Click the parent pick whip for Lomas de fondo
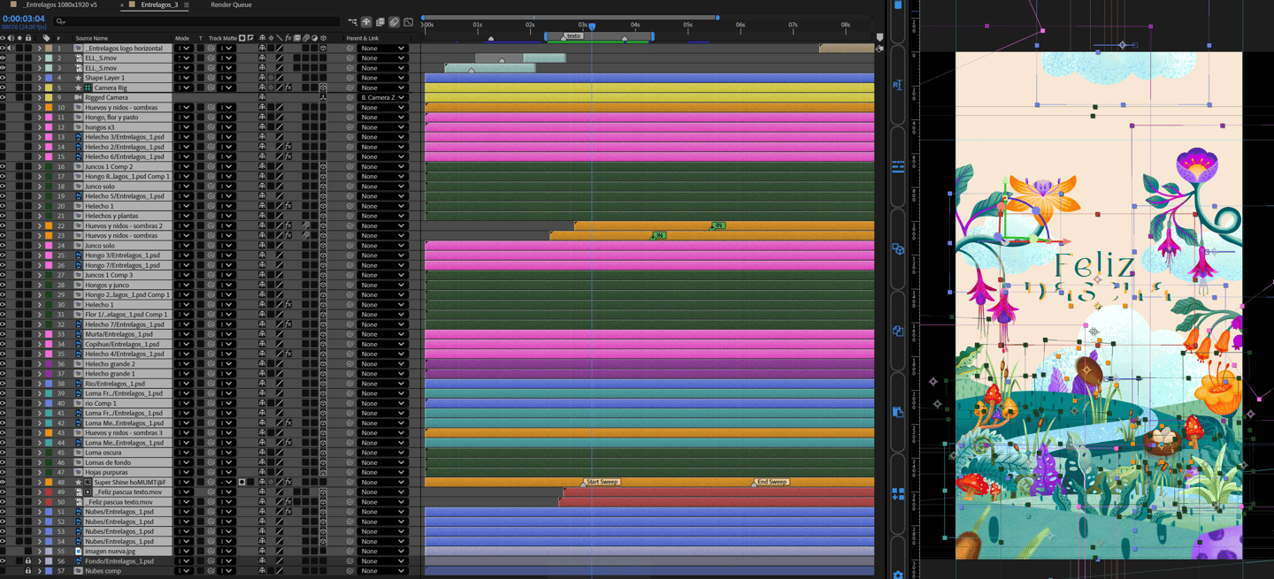Viewport: 1274px width, 579px height. (349, 461)
